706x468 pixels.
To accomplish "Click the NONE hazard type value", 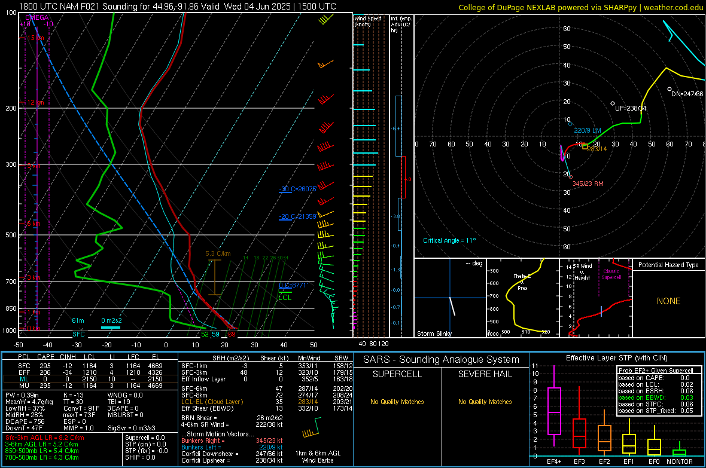I will coord(668,301).
